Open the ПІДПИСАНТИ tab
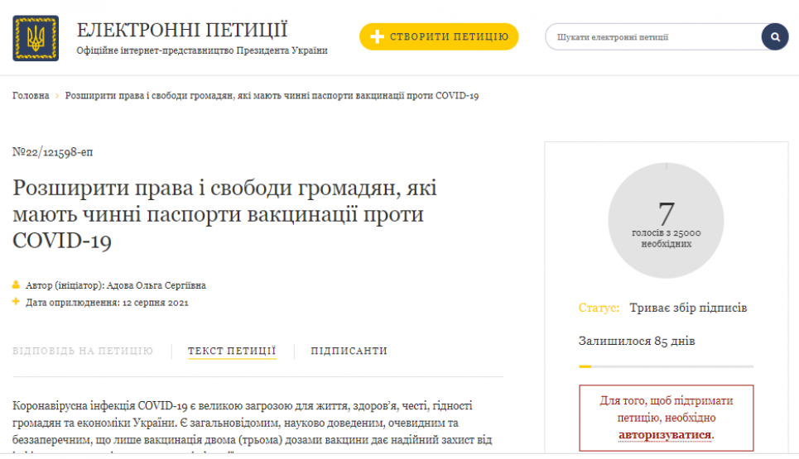 tap(349, 351)
